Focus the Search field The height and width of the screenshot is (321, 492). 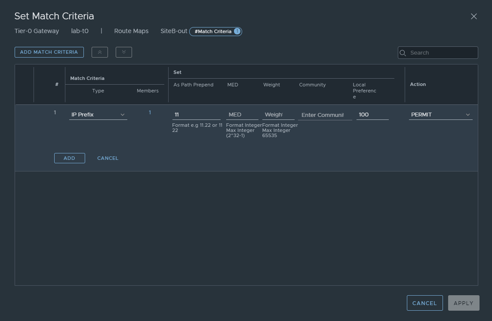tap(438, 53)
